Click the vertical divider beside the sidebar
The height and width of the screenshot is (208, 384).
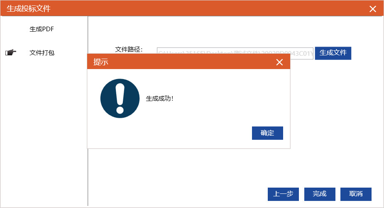(x=88, y=177)
